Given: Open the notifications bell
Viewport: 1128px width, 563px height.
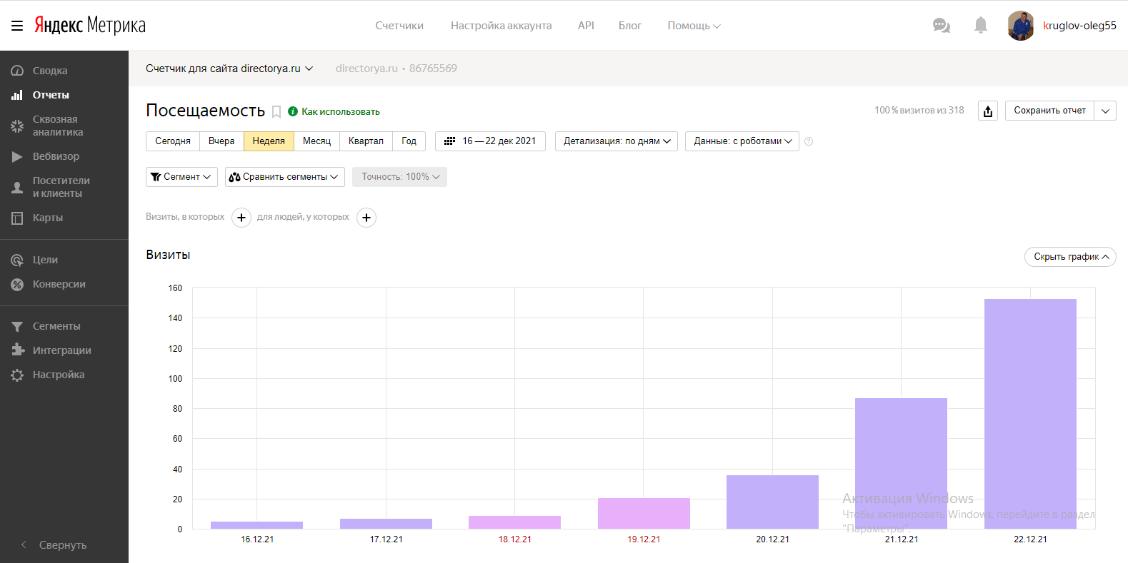Looking at the screenshot, I should 981,26.
